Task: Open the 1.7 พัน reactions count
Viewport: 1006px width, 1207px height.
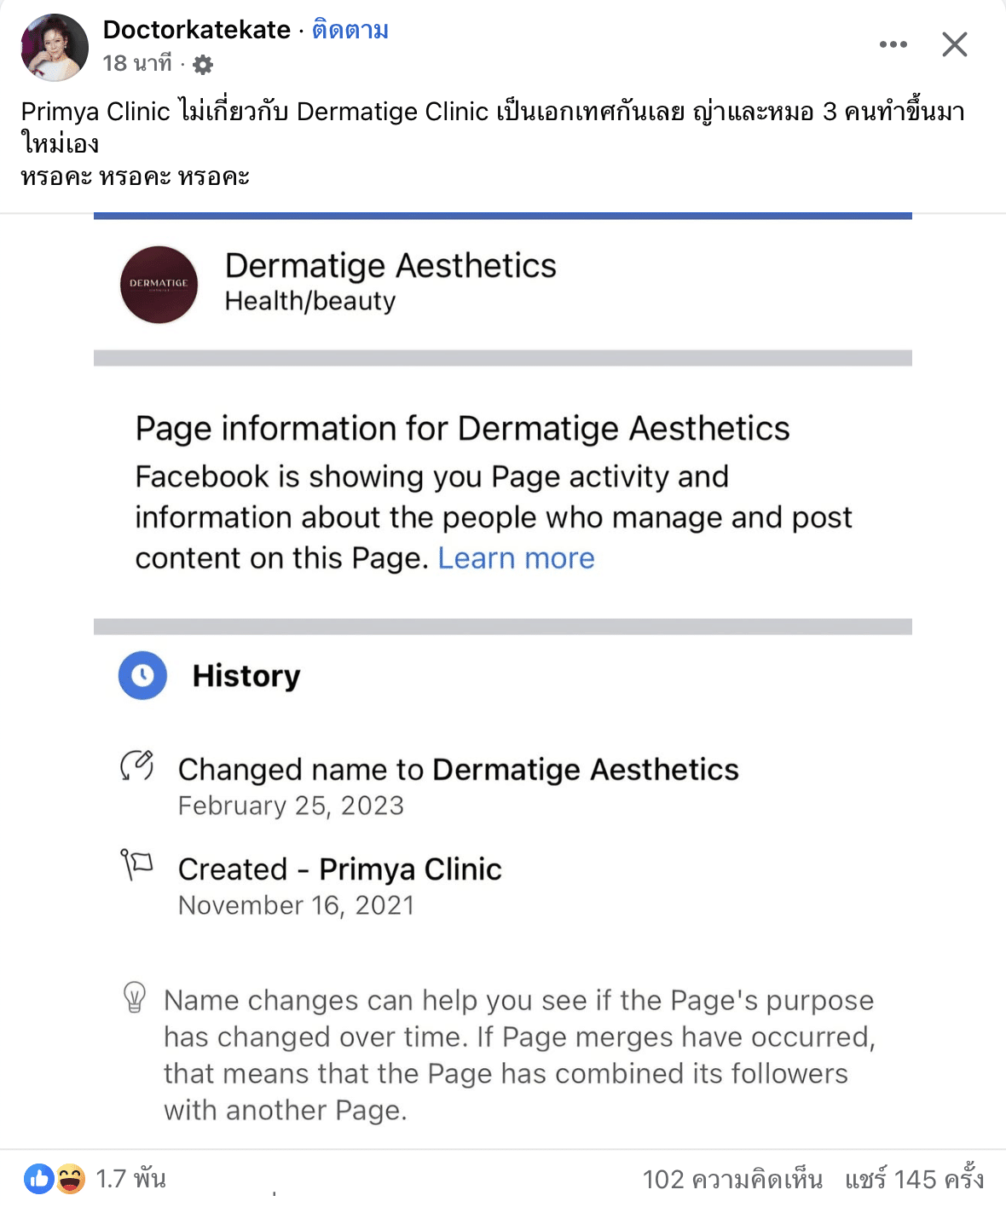Action: (130, 1179)
